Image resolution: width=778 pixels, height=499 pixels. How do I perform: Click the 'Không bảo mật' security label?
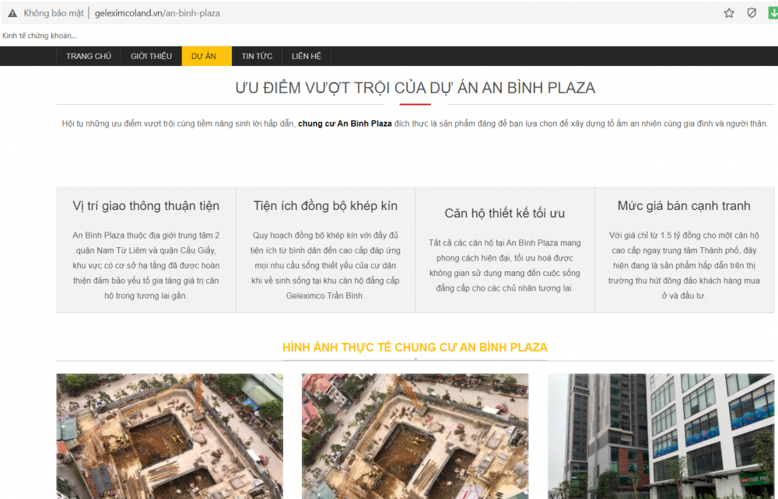coord(54,13)
